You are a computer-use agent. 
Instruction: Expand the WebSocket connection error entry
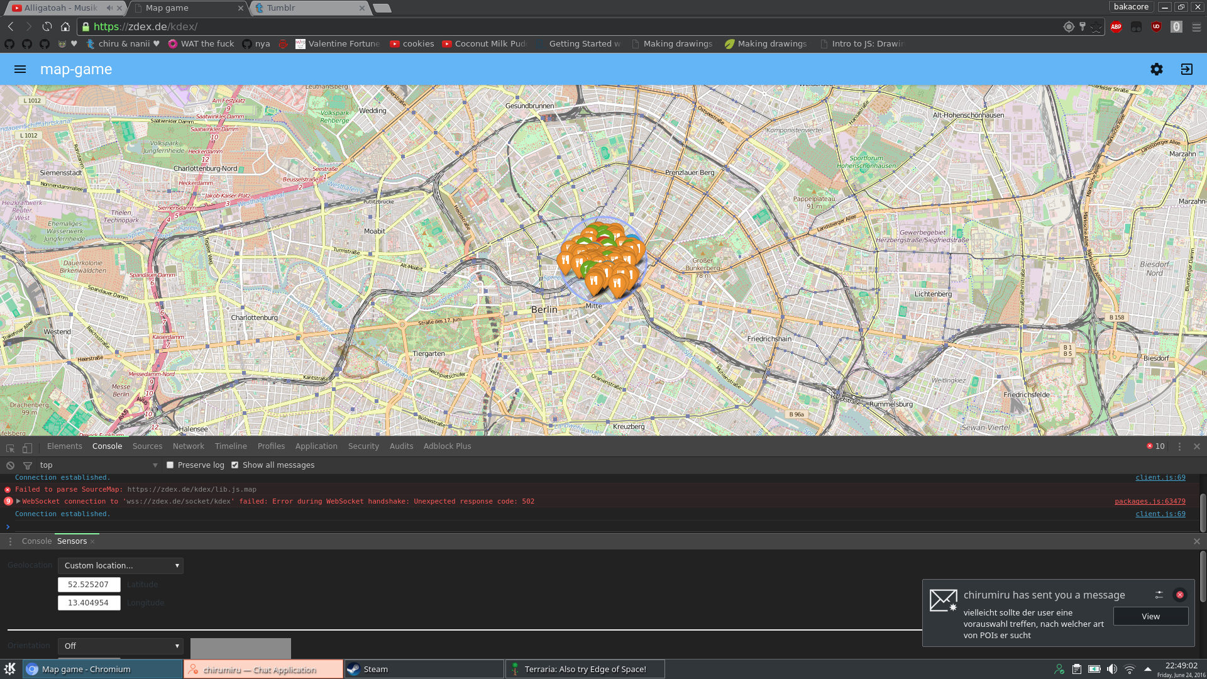(x=18, y=502)
